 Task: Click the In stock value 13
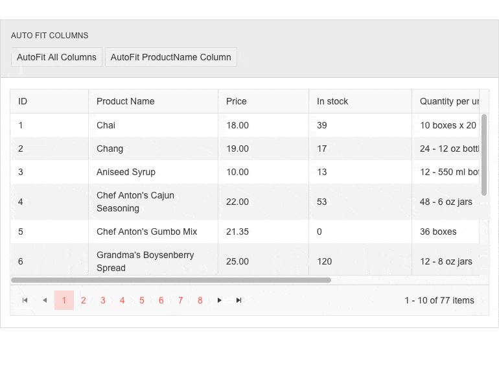(x=360, y=172)
